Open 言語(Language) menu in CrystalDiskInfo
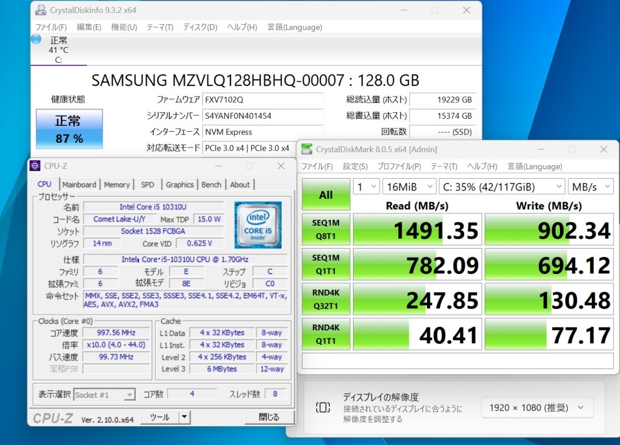The width and height of the screenshot is (620, 445). pyautogui.click(x=295, y=27)
